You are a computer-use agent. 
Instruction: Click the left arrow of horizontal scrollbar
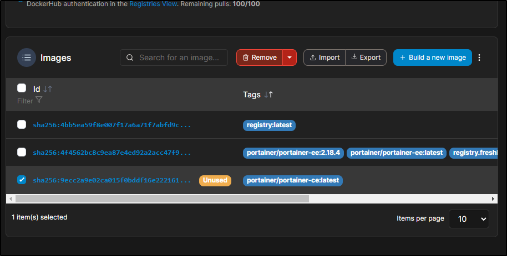pos(11,198)
